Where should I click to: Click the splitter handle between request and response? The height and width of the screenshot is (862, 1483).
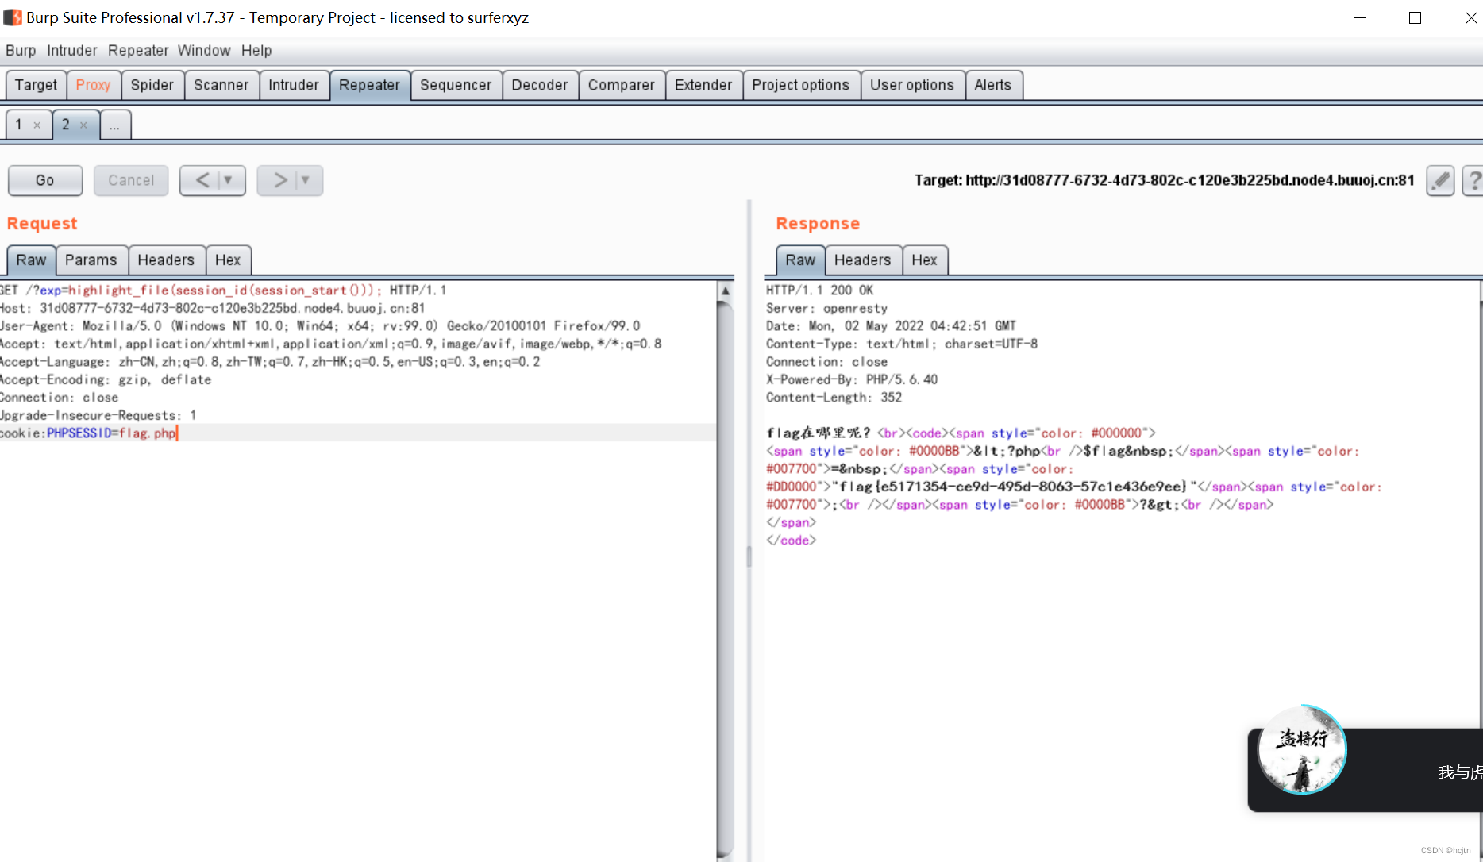749,556
